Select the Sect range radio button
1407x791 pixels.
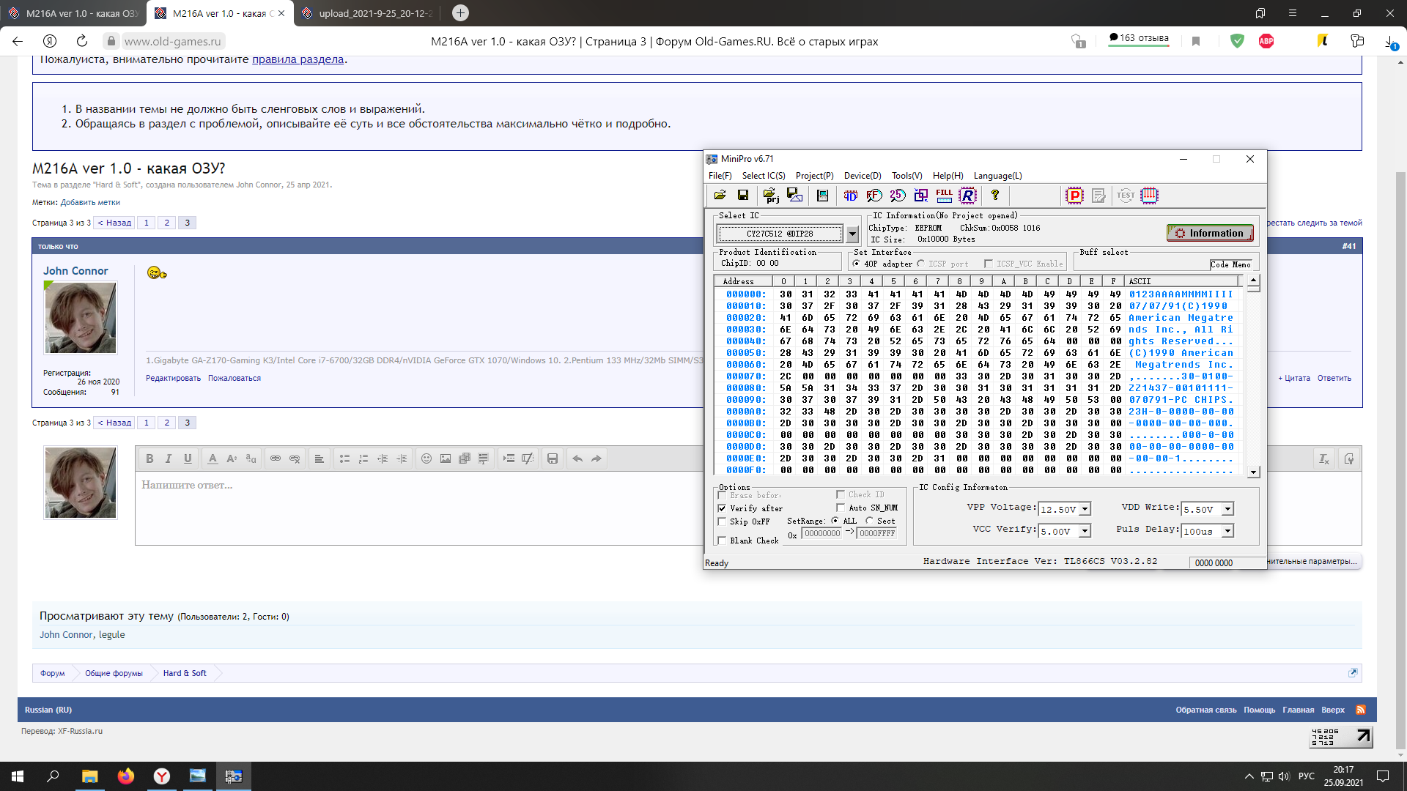coord(869,521)
